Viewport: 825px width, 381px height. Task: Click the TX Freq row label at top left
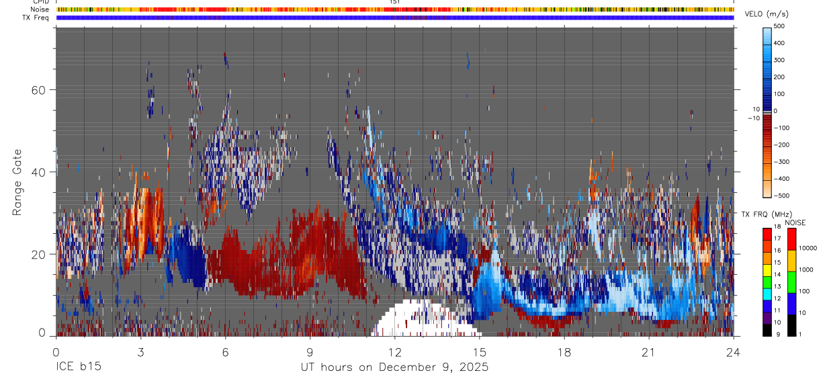[36, 17]
